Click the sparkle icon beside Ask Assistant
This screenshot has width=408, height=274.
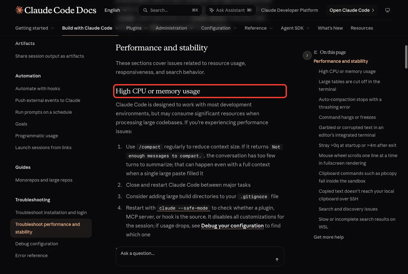click(212, 10)
